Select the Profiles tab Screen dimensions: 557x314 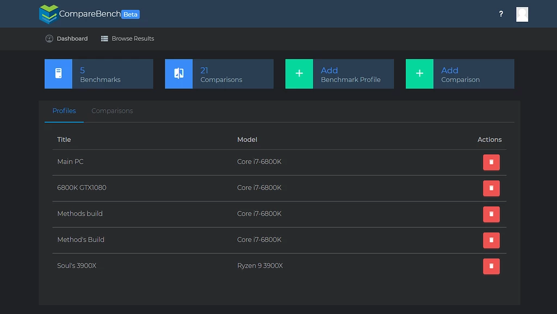click(64, 111)
